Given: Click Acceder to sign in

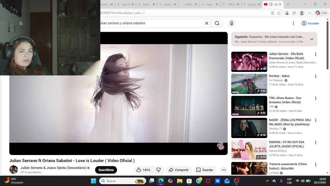Looking at the screenshot, I should tap(310, 23).
